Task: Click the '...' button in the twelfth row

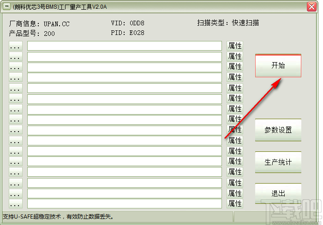Action: pos(16,162)
